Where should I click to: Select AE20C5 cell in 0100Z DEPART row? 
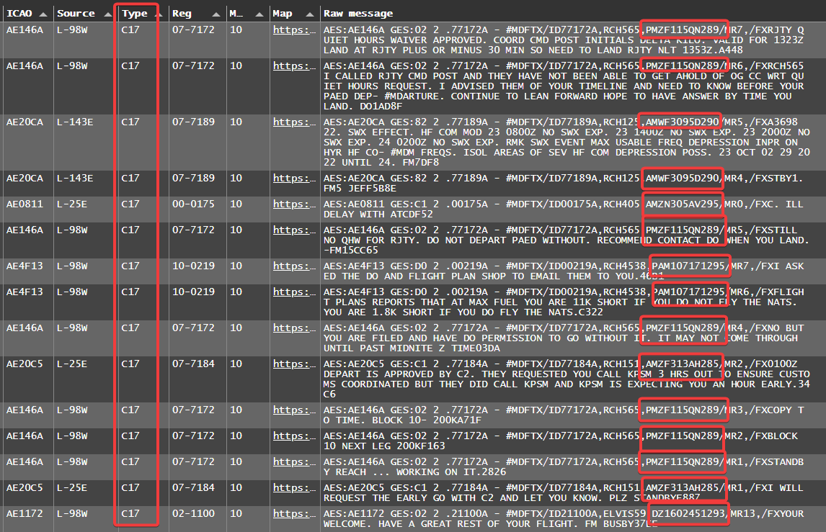point(25,364)
